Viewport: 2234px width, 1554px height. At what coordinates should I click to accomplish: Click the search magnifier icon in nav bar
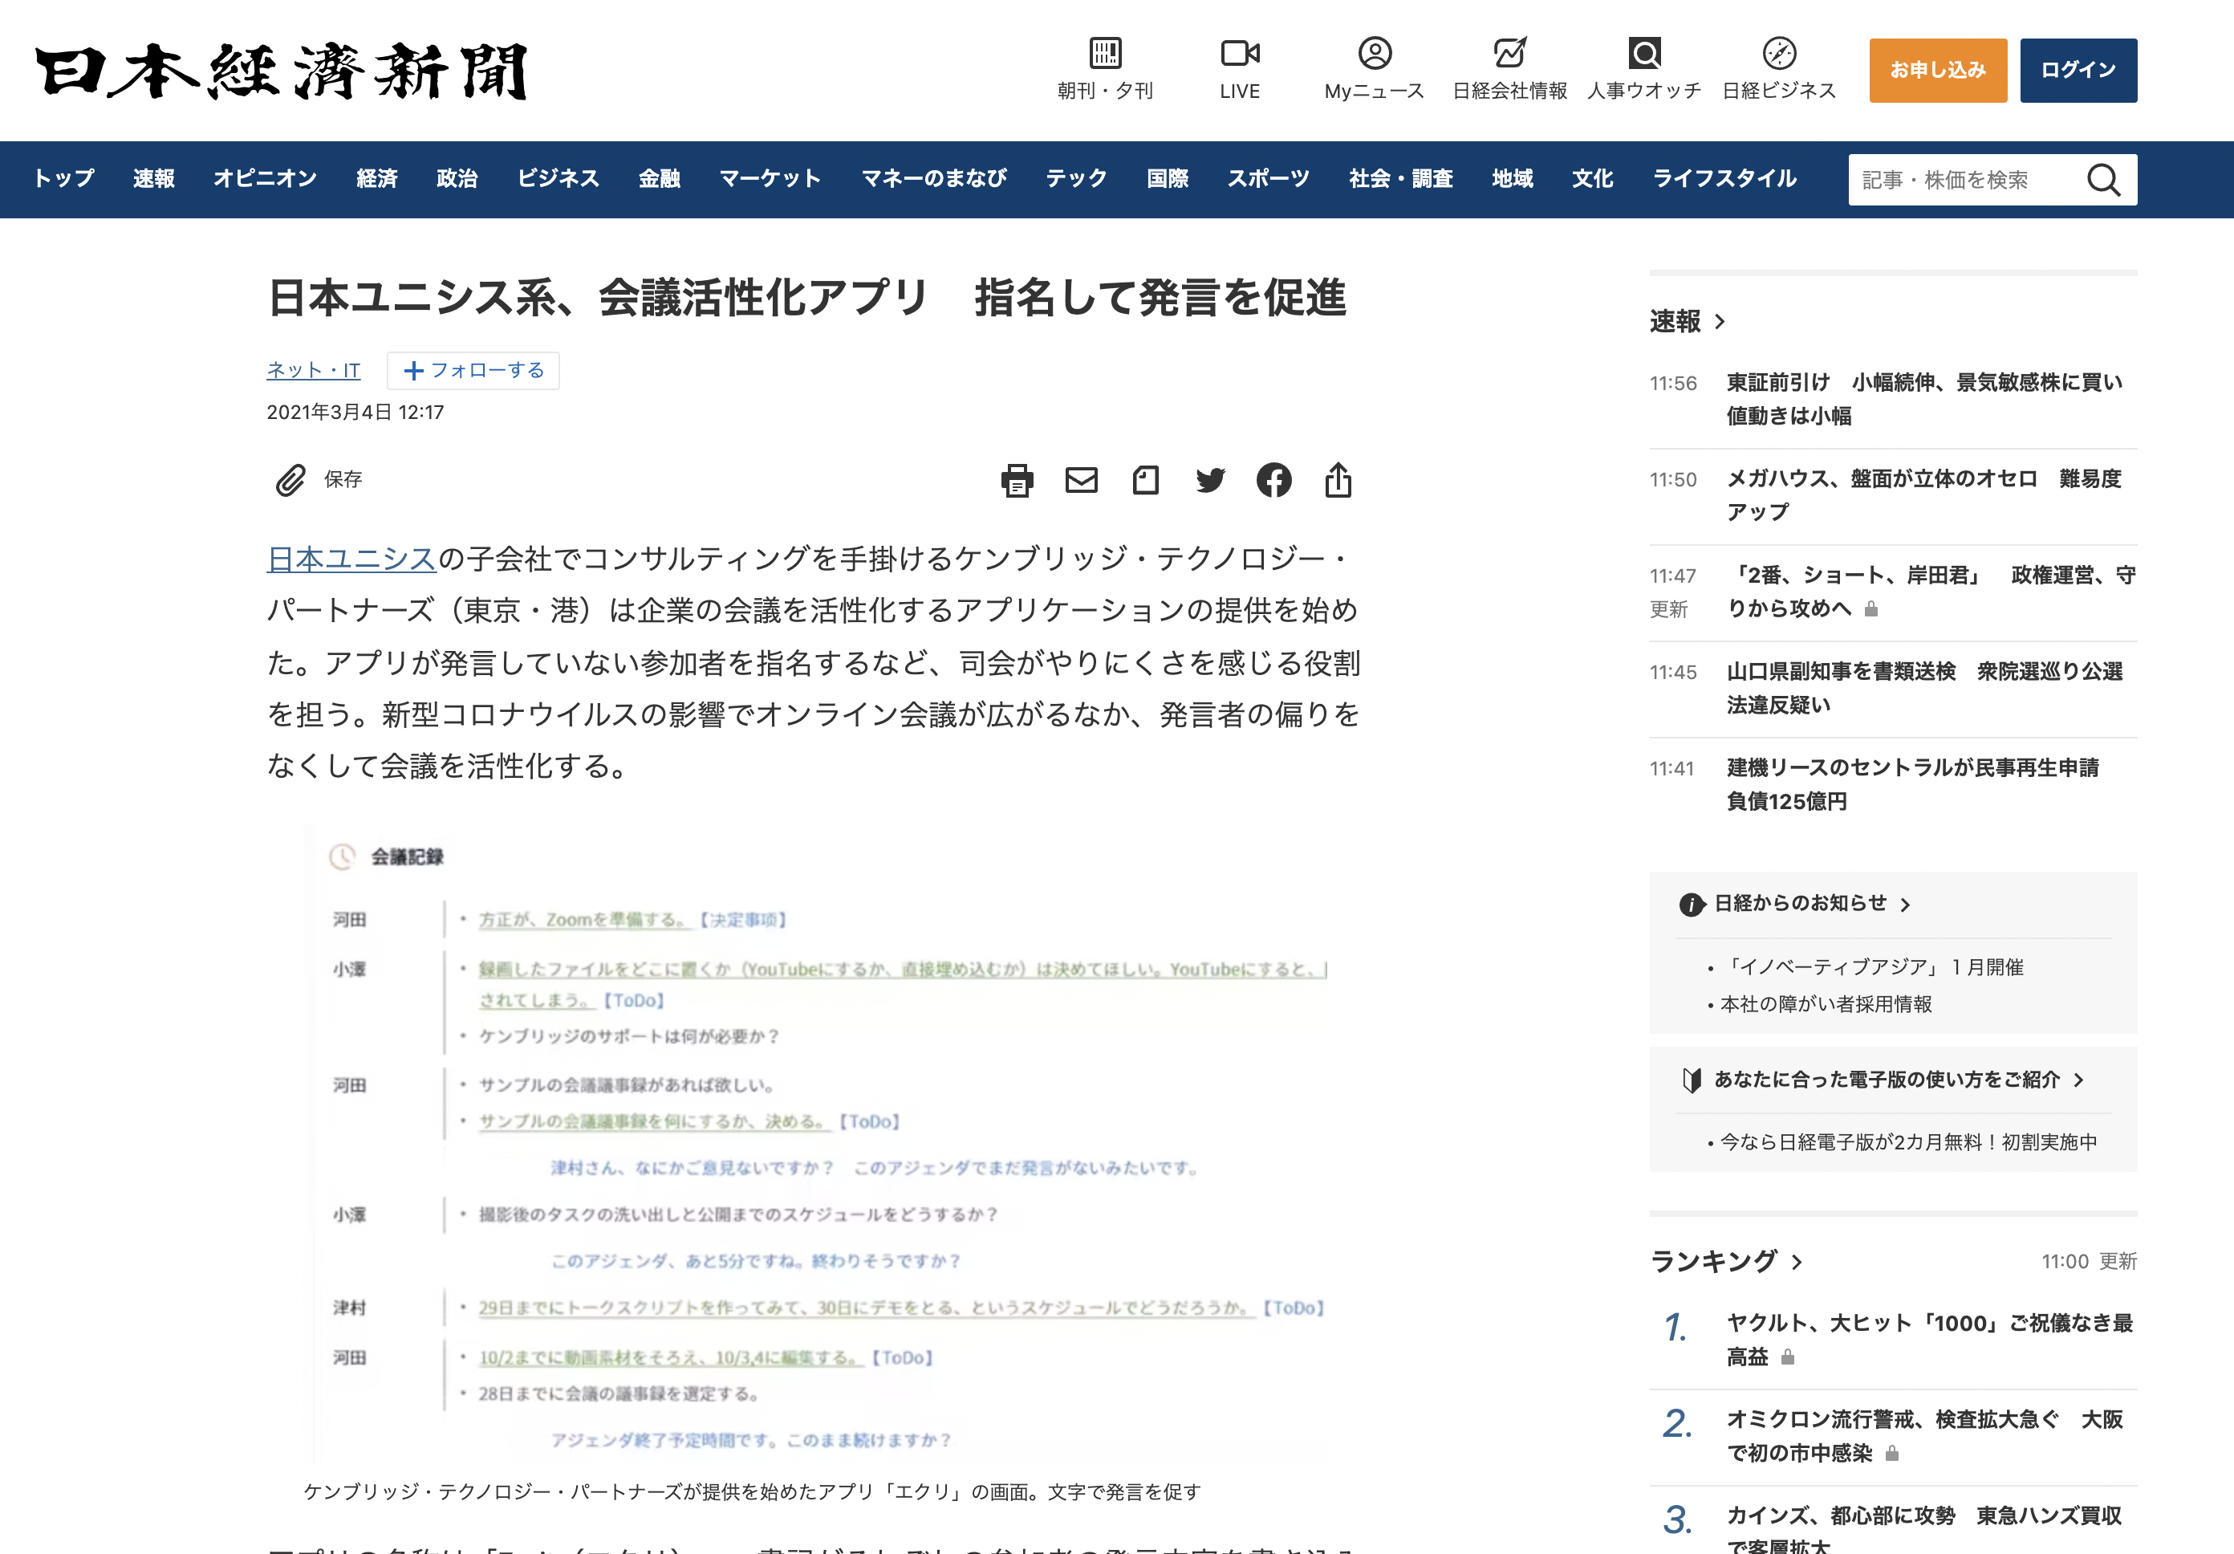click(2102, 180)
